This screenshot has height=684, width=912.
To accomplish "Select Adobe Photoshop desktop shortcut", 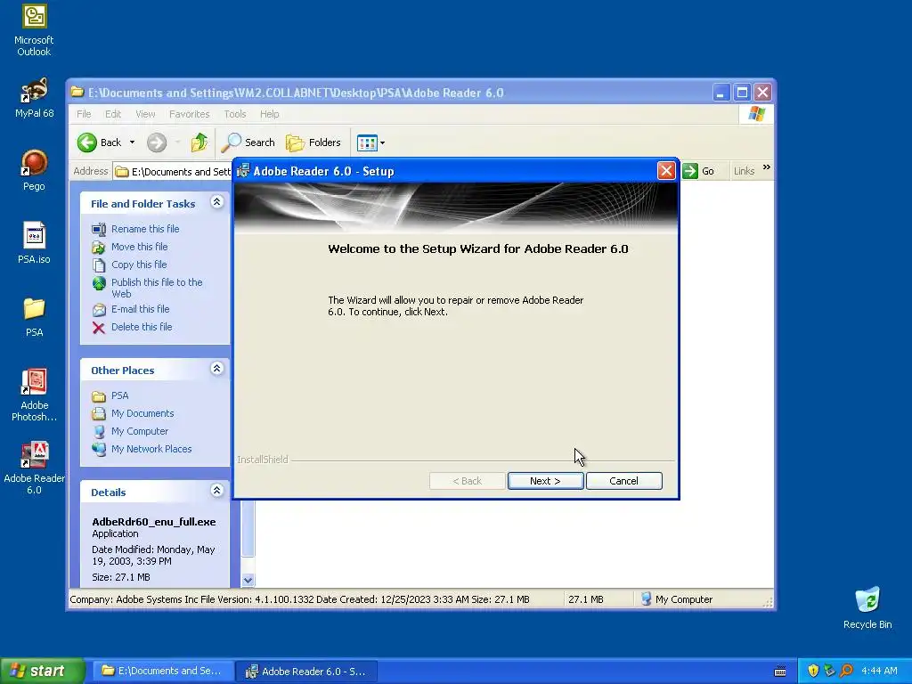I will point(34,395).
